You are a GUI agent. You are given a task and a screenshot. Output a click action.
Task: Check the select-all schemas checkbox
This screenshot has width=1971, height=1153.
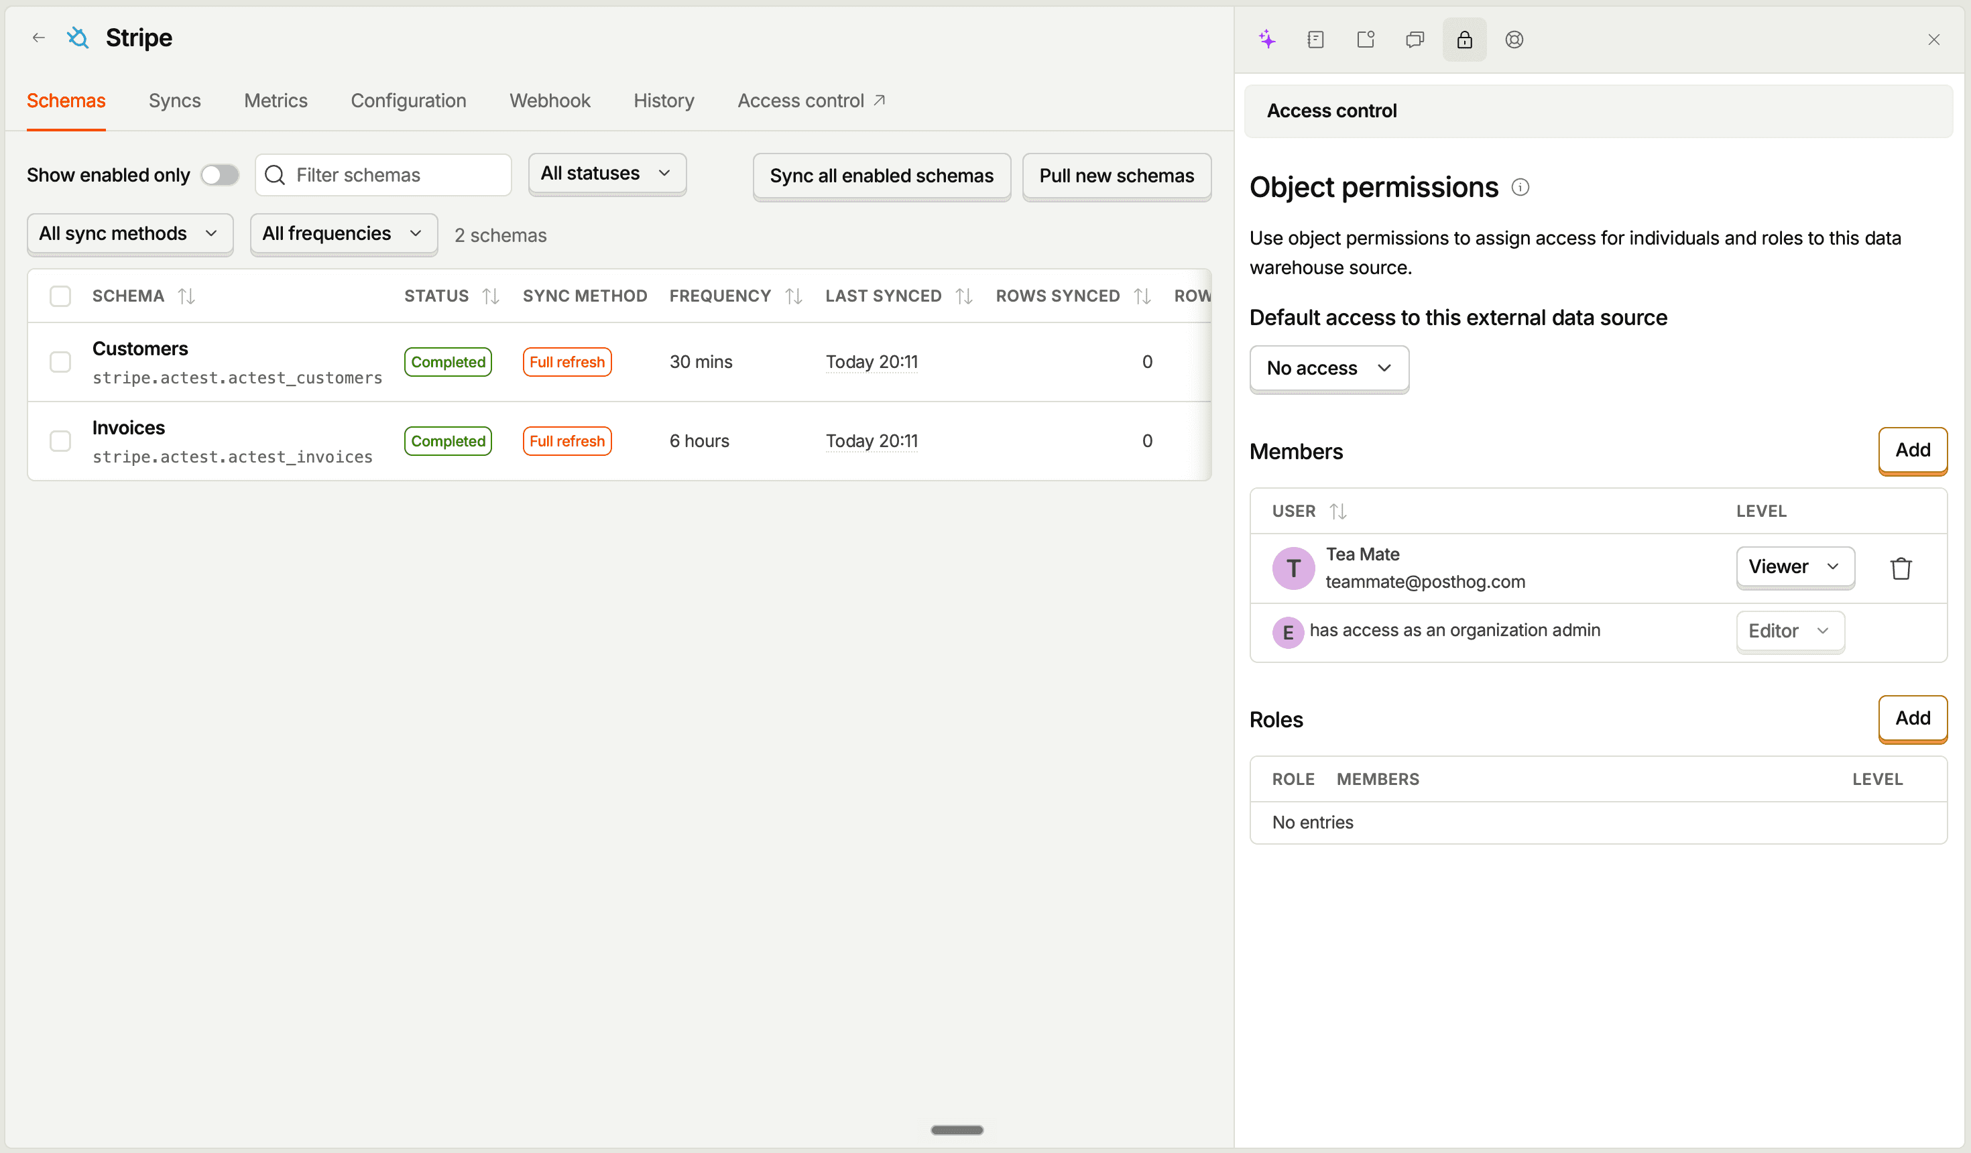[x=60, y=296]
